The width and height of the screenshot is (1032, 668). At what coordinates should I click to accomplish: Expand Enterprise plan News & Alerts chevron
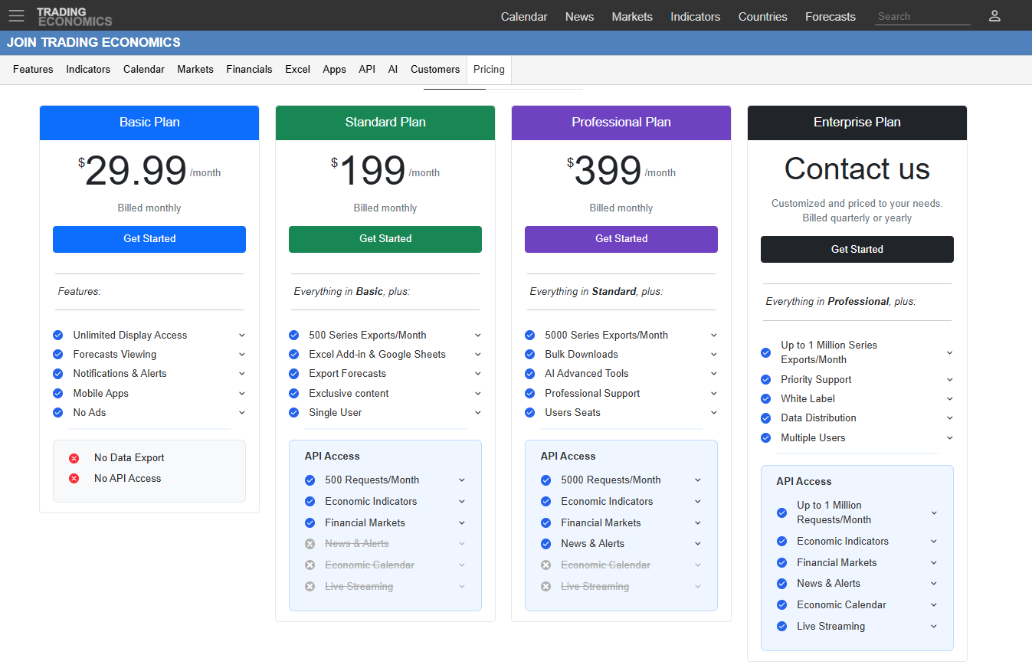(934, 584)
